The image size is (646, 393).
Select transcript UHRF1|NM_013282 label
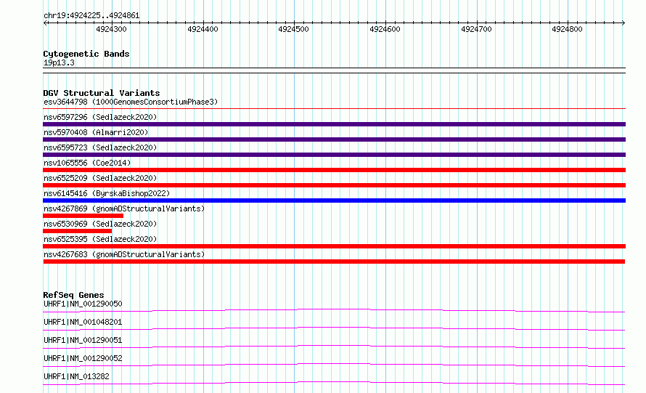click(76, 376)
